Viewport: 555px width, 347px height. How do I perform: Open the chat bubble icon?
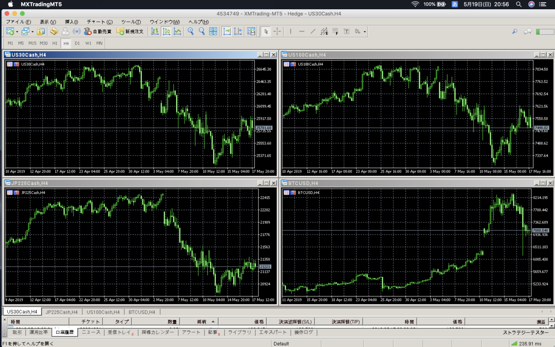pyautogui.click(x=527, y=31)
